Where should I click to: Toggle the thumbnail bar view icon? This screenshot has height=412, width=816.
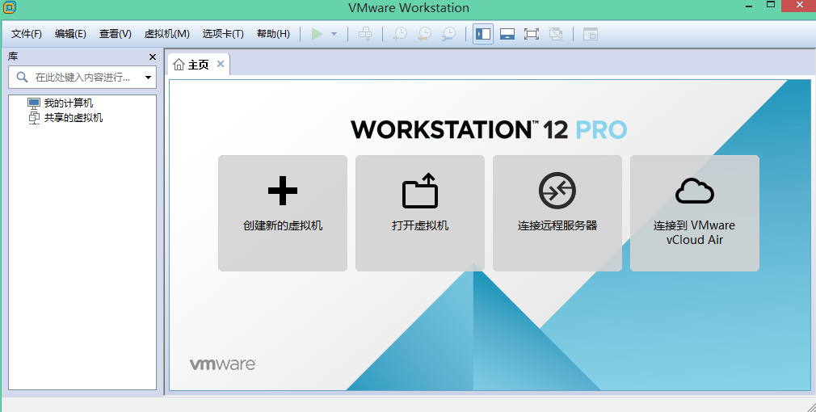click(x=507, y=34)
